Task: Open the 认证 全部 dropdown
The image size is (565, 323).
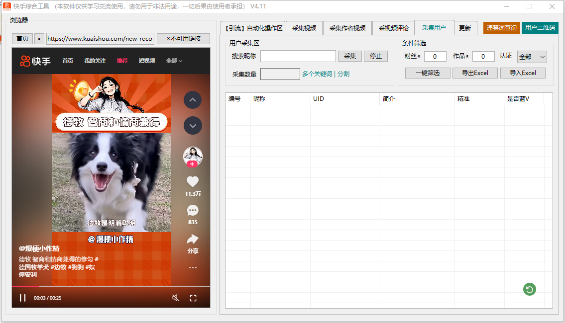Action: coord(532,57)
